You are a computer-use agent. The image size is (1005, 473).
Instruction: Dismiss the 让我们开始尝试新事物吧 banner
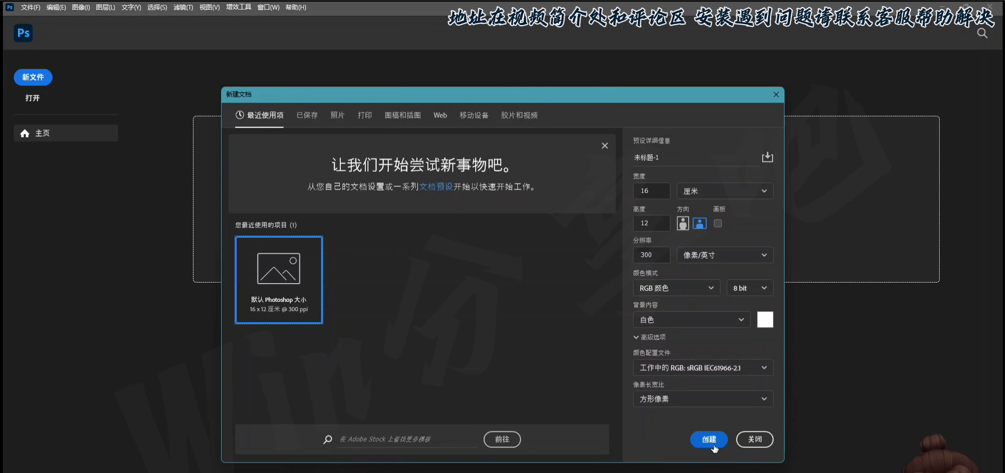point(605,146)
